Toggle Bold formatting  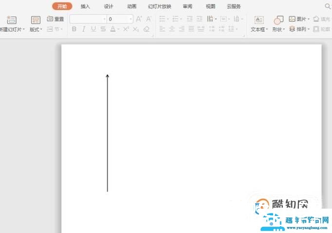click(74, 29)
